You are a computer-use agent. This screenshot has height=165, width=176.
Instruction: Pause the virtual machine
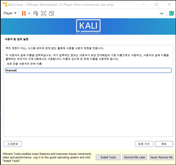point(24,13)
